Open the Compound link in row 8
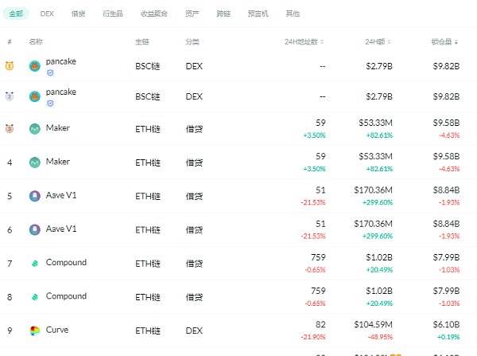This screenshot has width=477, height=356. (x=66, y=296)
